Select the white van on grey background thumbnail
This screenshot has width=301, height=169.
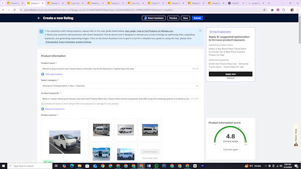(x=126, y=130)
